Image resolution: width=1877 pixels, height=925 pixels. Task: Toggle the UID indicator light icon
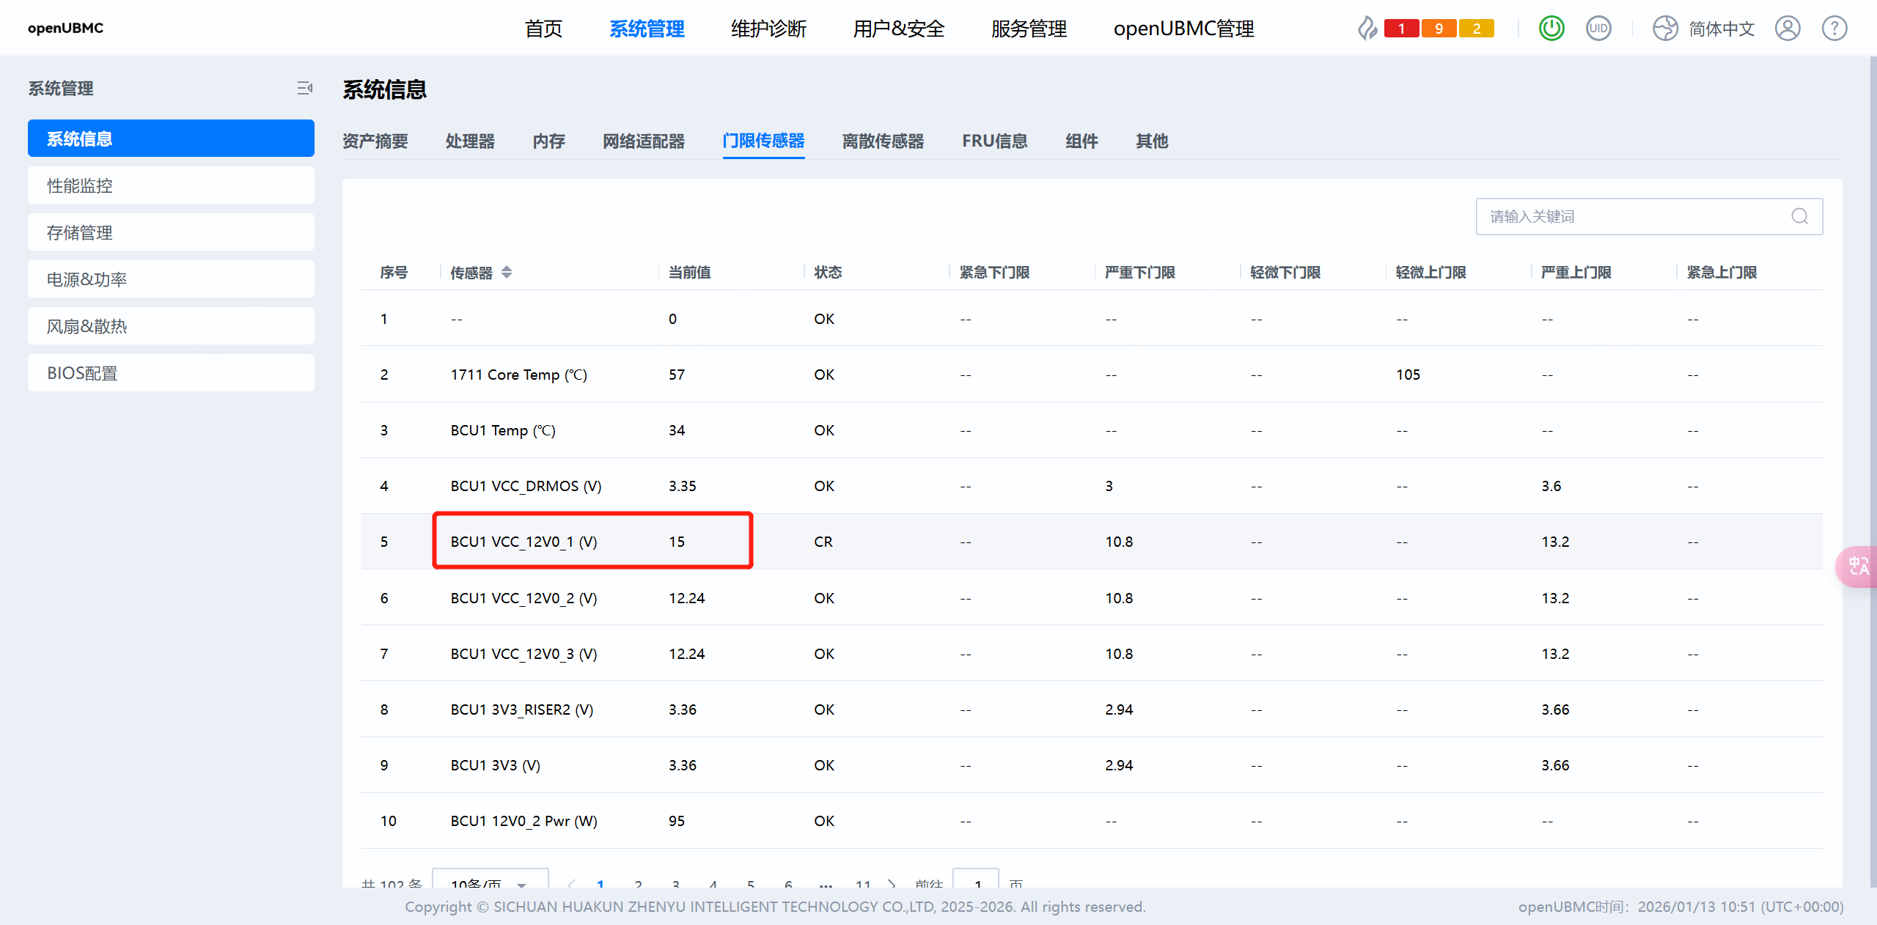[x=1598, y=29]
